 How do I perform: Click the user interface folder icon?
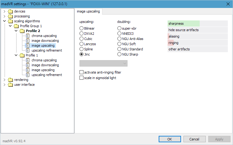pyautogui.click(x=11, y=85)
